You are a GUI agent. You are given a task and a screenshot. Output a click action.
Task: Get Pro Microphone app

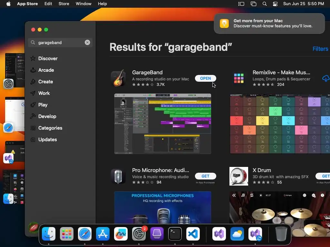point(205,176)
